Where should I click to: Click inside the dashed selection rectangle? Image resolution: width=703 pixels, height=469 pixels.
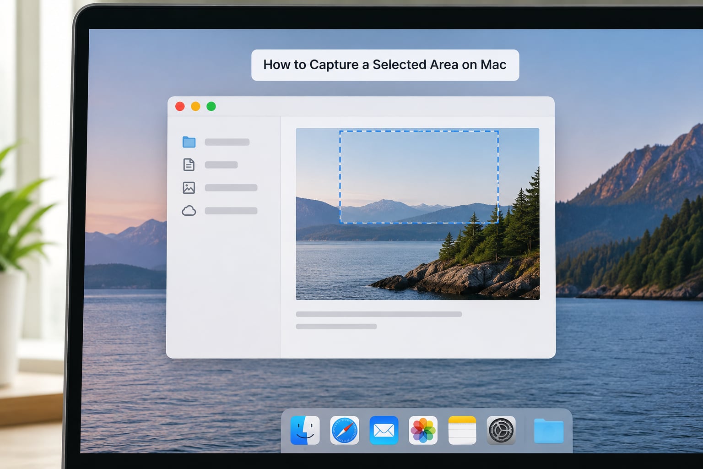419,177
